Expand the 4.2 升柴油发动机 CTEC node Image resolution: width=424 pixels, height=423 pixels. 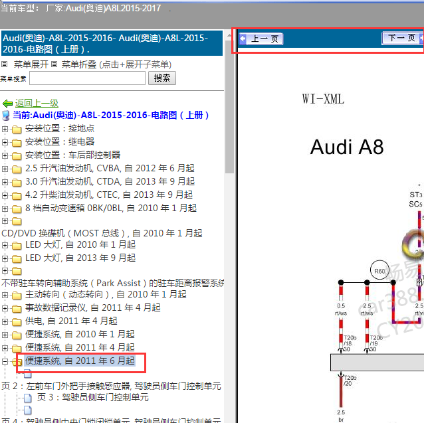[x=5, y=195]
